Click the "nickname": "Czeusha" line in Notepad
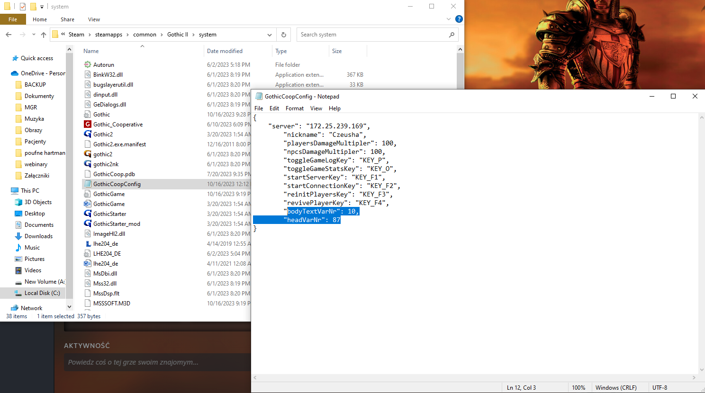 pos(325,134)
